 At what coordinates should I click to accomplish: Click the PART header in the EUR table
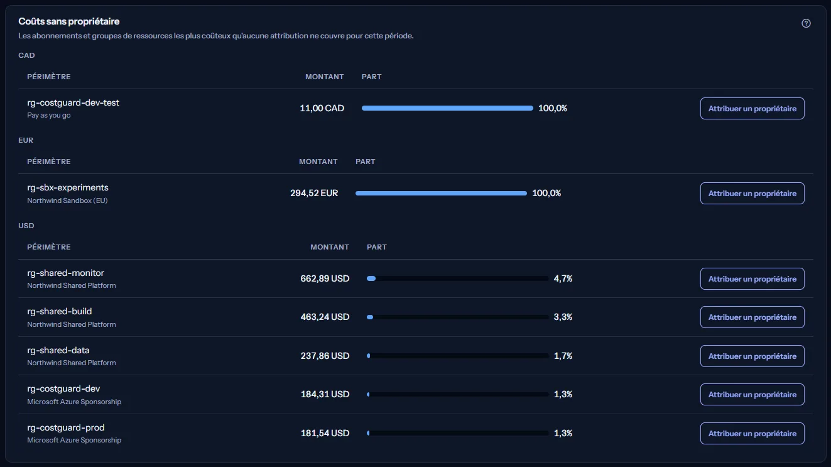point(366,162)
